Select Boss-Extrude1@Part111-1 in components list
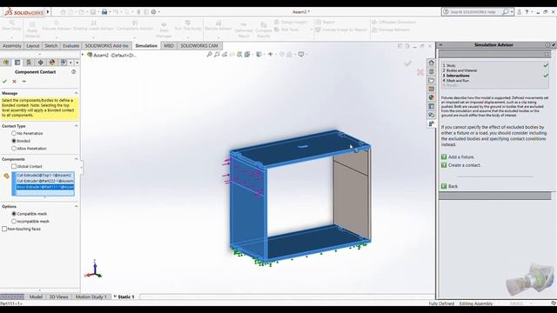This screenshot has height=313, width=557. click(44, 187)
